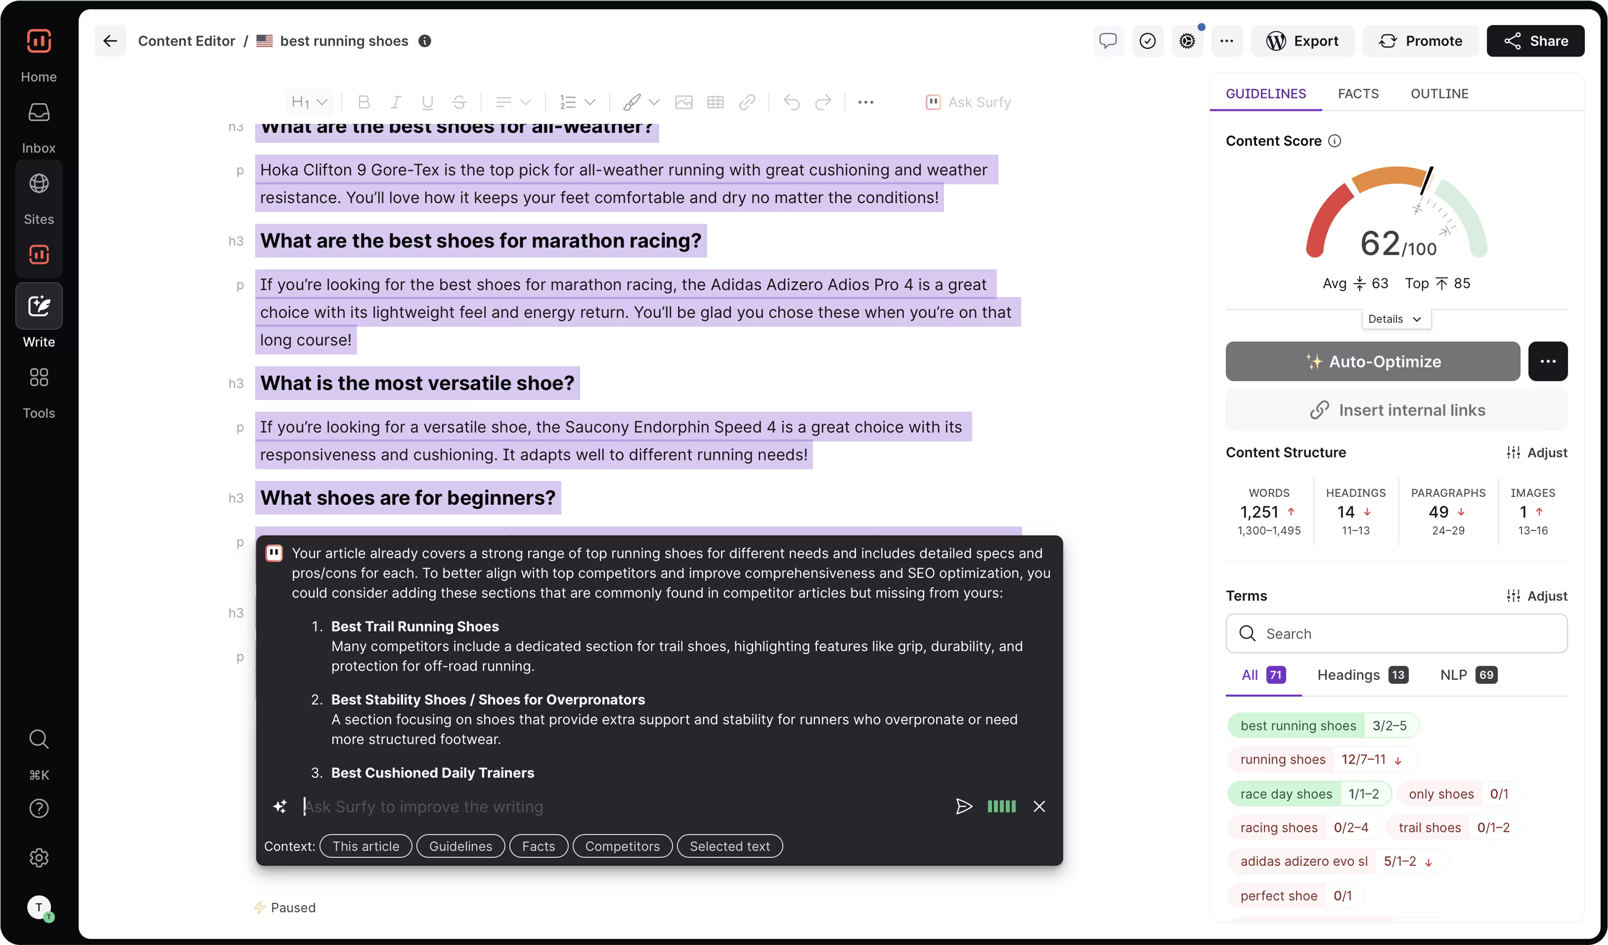Viewport: 1608px width, 945px height.
Task: Apply bold formatting in the editor toolbar
Action: tap(364, 102)
